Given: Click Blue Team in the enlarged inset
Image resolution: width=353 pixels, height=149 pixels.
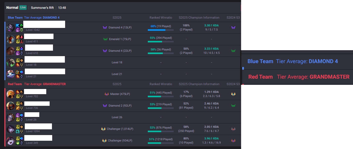Looking at the screenshot, I should [x=260, y=61].
